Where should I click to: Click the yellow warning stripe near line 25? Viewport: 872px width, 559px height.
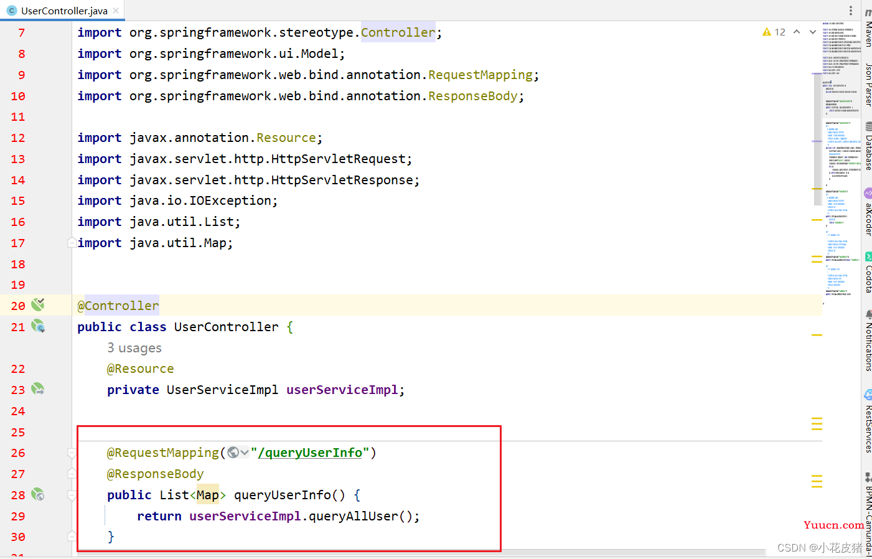[817, 424]
